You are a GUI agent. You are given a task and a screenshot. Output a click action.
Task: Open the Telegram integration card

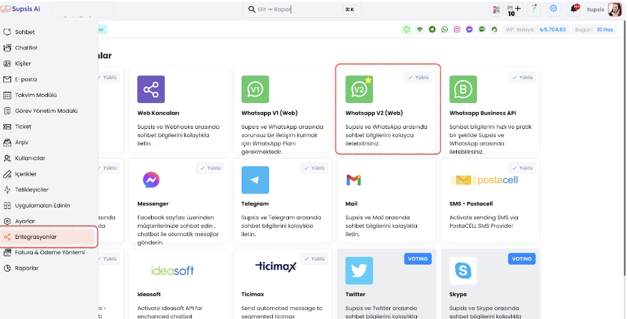283,201
